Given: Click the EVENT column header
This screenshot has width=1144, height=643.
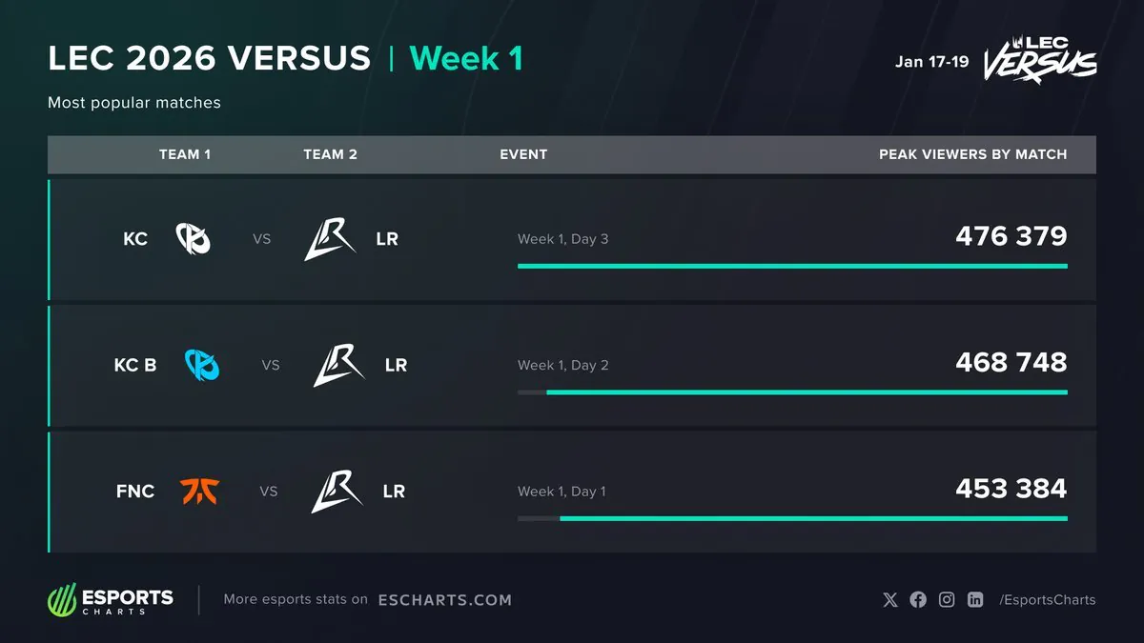Looking at the screenshot, I should pos(523,154).
